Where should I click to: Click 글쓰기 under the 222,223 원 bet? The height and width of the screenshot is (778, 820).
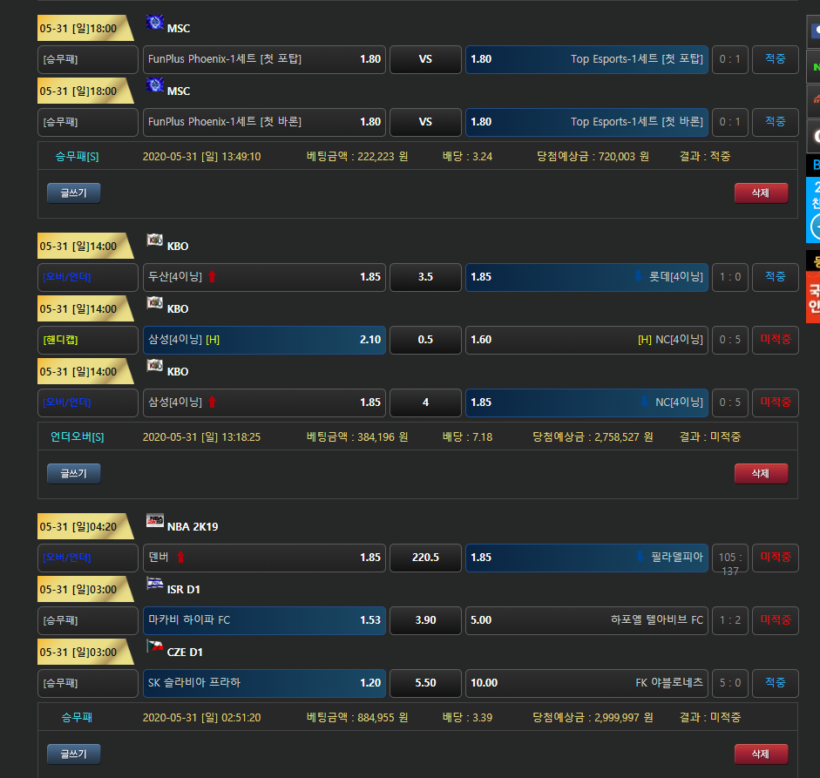pos(74,193)
